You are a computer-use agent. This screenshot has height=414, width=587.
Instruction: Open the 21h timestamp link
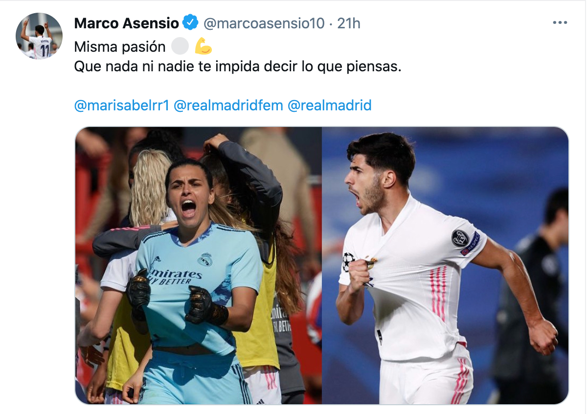pyautogui.click(x=349, y=23)
